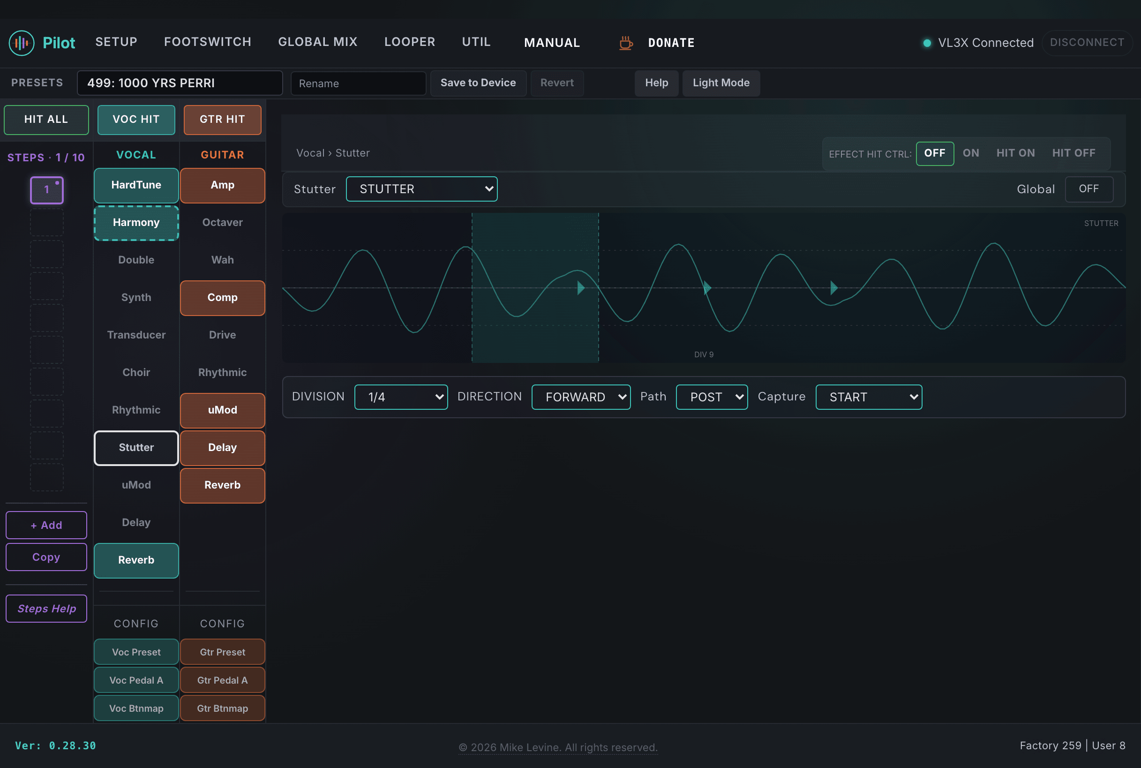1141x768 pixels.
Task: Click the Copy step button
Action: (x=46, y=557)
